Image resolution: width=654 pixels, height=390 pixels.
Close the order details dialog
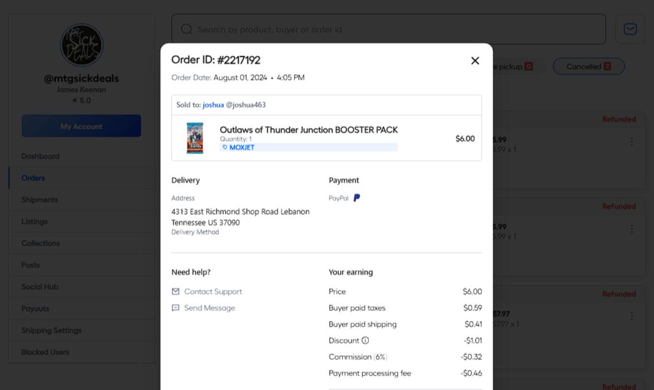point(475,61)
